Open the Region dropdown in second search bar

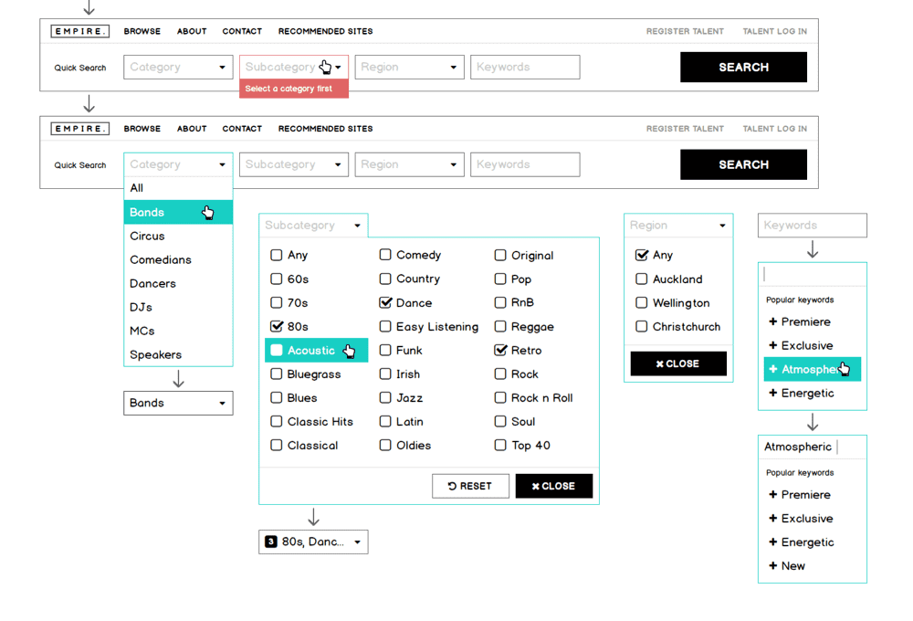tap(409, 164)
